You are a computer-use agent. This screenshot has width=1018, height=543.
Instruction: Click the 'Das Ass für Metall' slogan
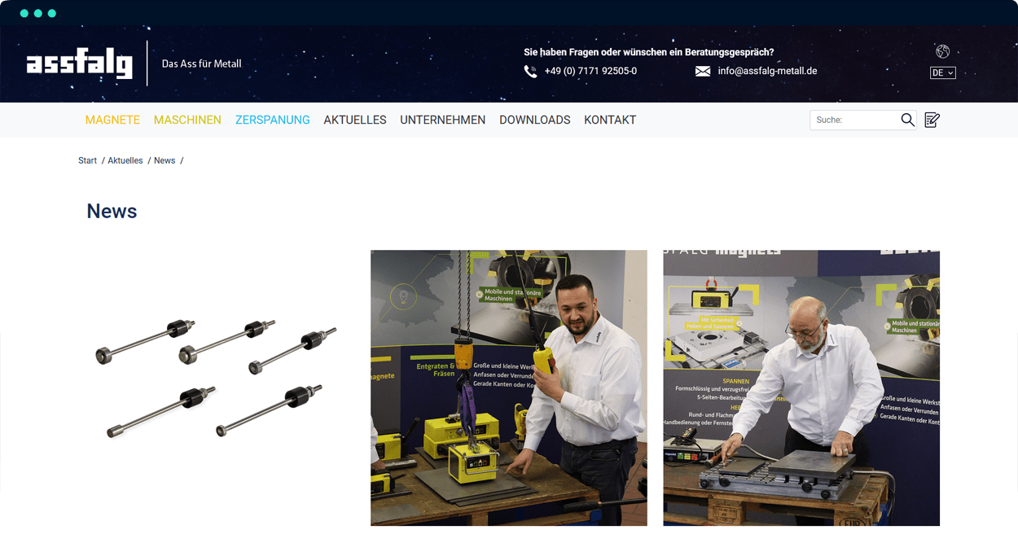[201, 63]
